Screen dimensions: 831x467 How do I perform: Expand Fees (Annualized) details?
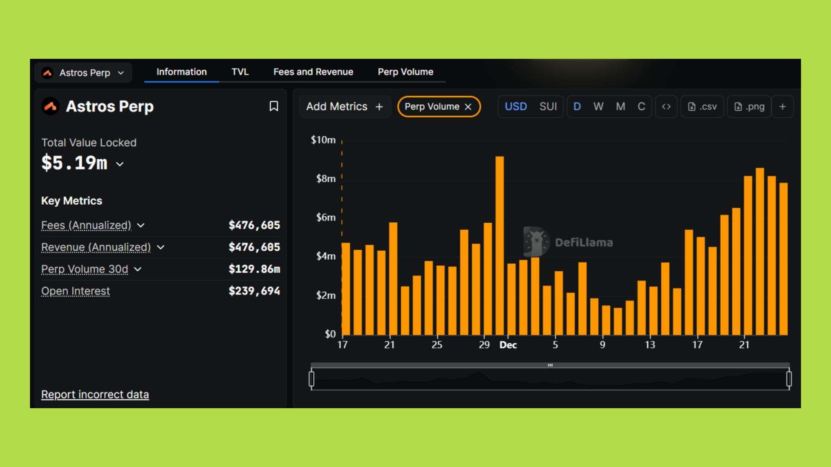click(x=141, y=225)
